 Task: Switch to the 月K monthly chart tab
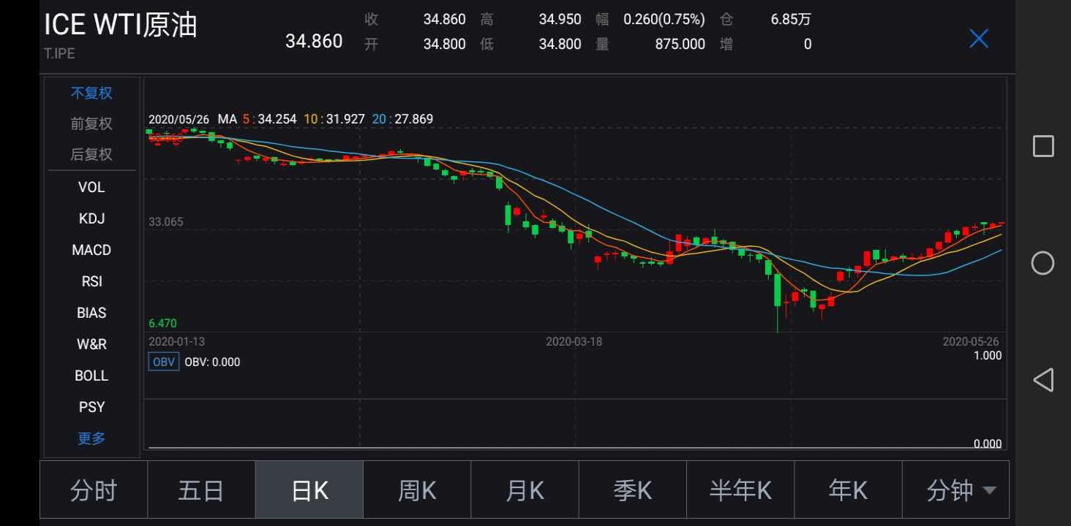point(524,489)
